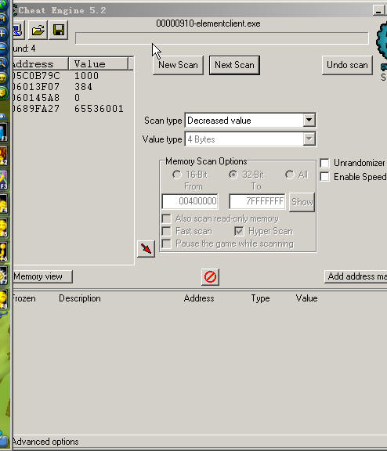Toggle the Enable Speedhack checkbox
387x451 pixels.
[x=324, y=177]
